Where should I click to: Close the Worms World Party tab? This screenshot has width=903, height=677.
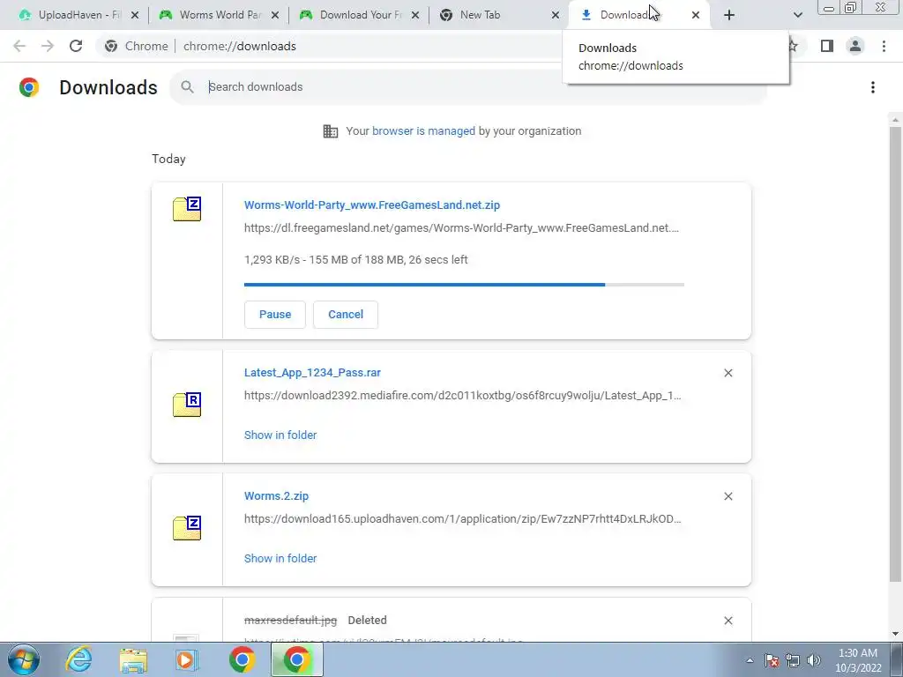275,15
